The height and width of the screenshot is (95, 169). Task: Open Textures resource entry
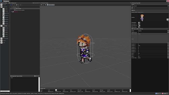[x=5, y=24]
